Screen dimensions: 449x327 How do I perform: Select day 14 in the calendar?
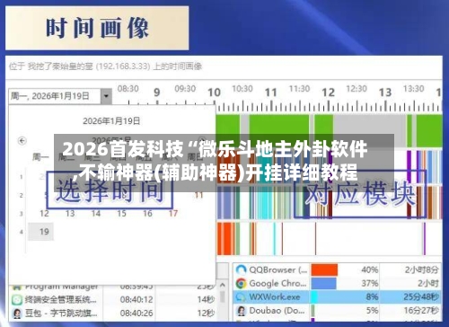pyautogui.click(x=95, y=214)
